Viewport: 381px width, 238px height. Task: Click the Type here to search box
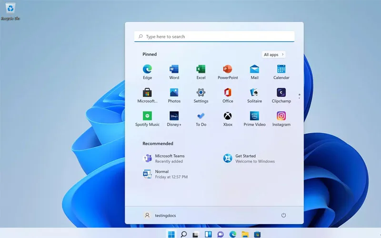(x=214, y=37)
